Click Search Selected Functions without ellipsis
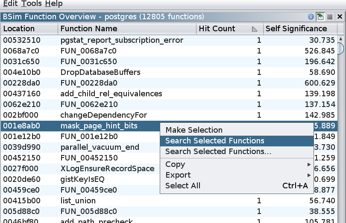This screenshot has height=223, width=346. click(215, 141)
